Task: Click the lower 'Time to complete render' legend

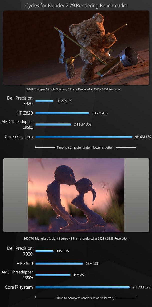Action: pyautogui.click(x=85, y=298)
